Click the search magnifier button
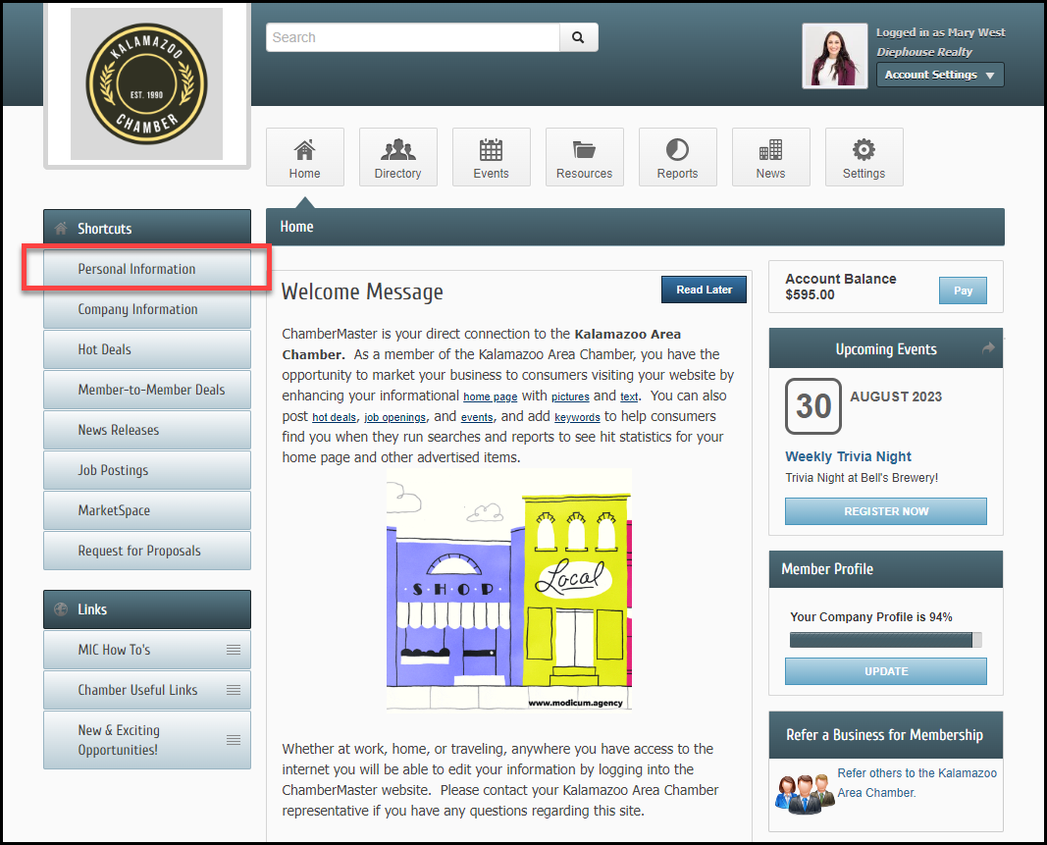 [578, 37]
